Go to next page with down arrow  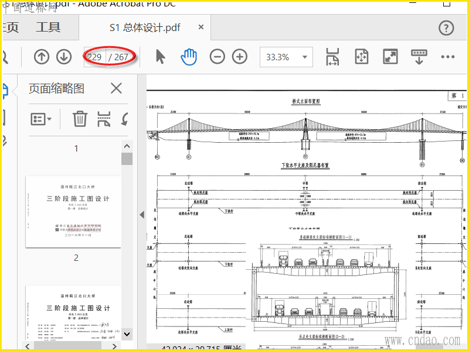point(64,57)
